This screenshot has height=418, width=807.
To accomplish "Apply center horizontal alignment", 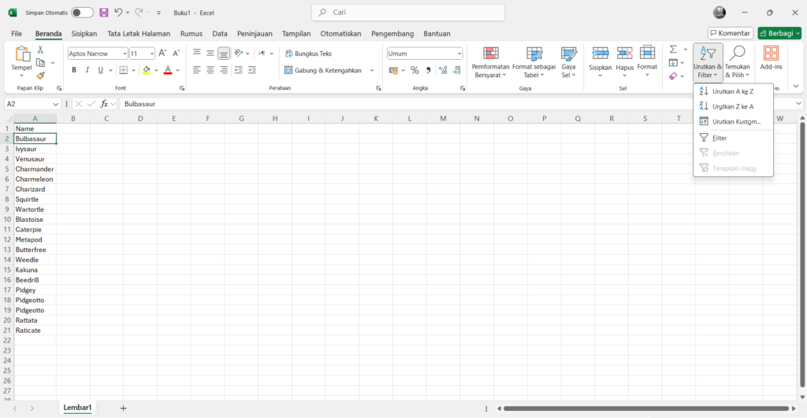I will [x=210, y=70].
